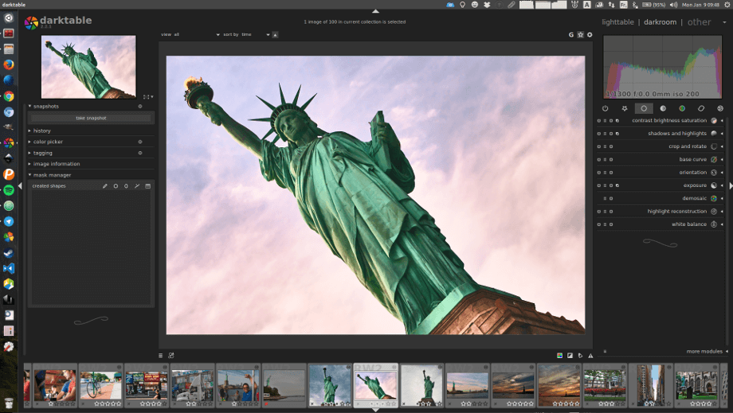The width and height of the screenshot is (733, 413).
Task: Open quick styles icon below image
Action: 171,356
